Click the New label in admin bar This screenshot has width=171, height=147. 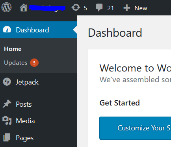pos(141,8)
